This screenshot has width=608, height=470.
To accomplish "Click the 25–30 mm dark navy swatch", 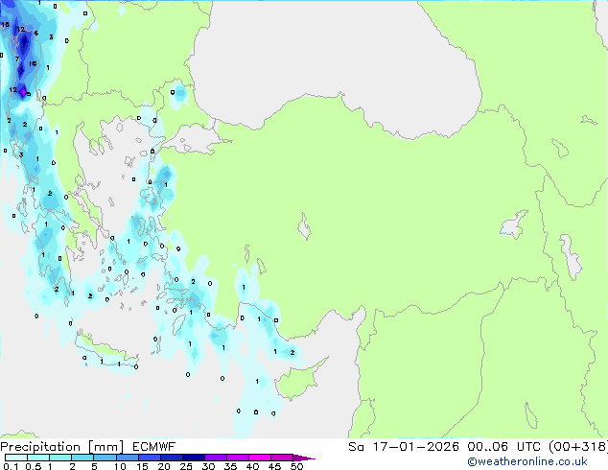I will tap(193, 458).
